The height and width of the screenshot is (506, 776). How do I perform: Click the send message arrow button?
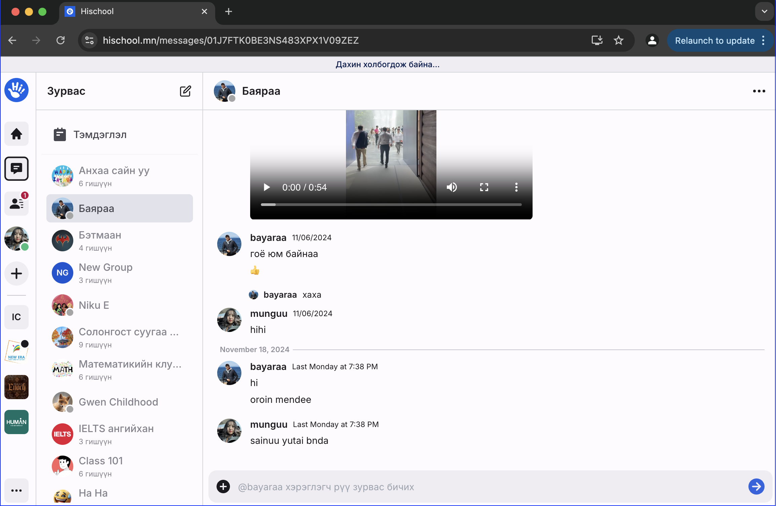[756, 487]
